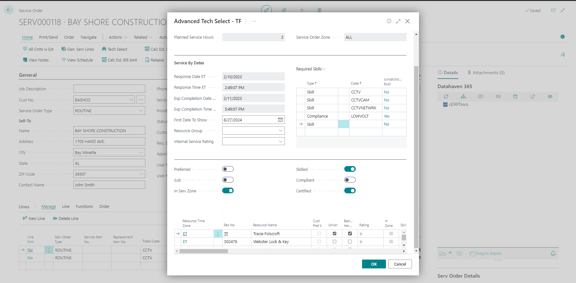Click the edit pencil icon at top
Viewport: 576px width, 283px height.
[x=266, y=10]
